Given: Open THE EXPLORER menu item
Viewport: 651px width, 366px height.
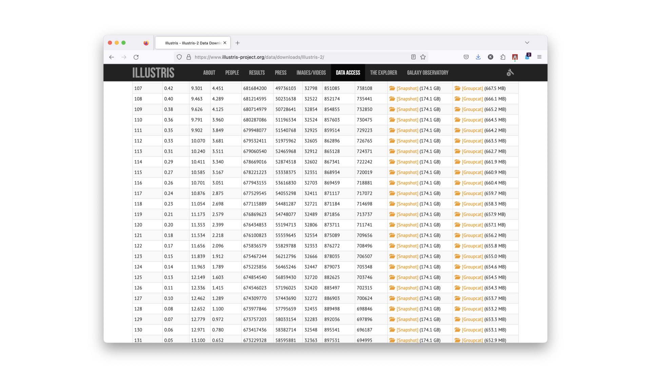Looking at the screenshot, I should click(x=383, y=73).
